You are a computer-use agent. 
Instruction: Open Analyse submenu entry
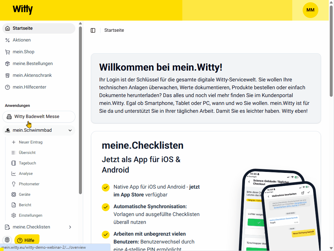coord(26,174)
